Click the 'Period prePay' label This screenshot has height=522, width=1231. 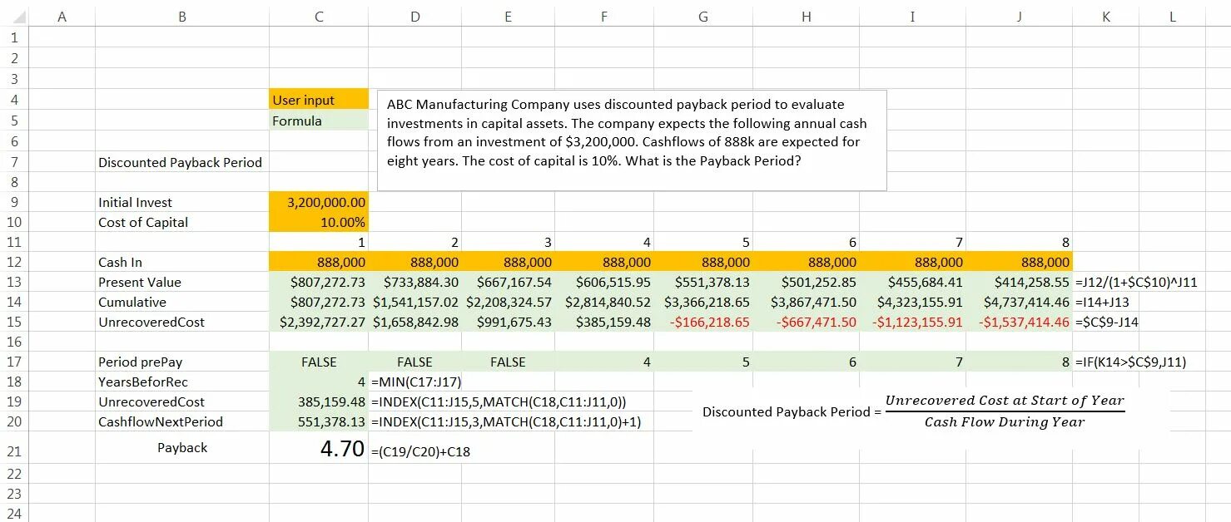[140, 362]
